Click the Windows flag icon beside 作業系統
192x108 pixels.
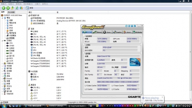[5, 63]
